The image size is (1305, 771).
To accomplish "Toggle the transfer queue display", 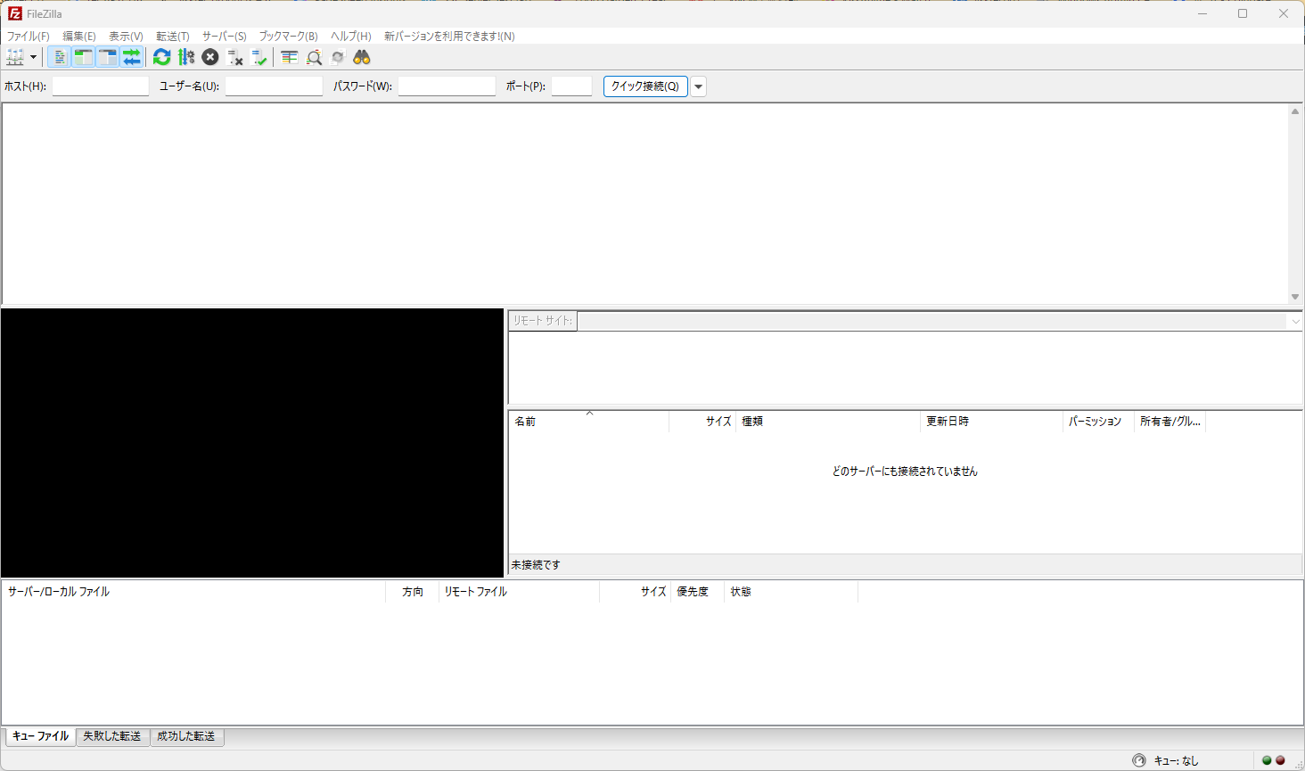I will tap(131, 57).
